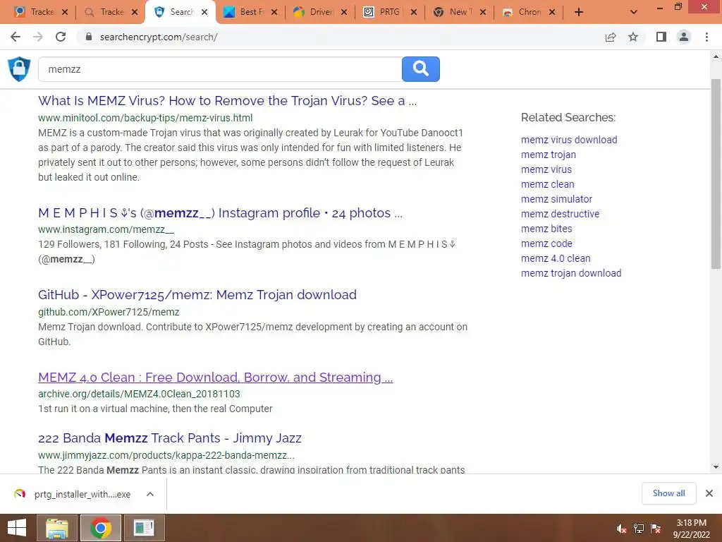
Task: Click the scrollbar down arrow
Action: click(716, 467)
